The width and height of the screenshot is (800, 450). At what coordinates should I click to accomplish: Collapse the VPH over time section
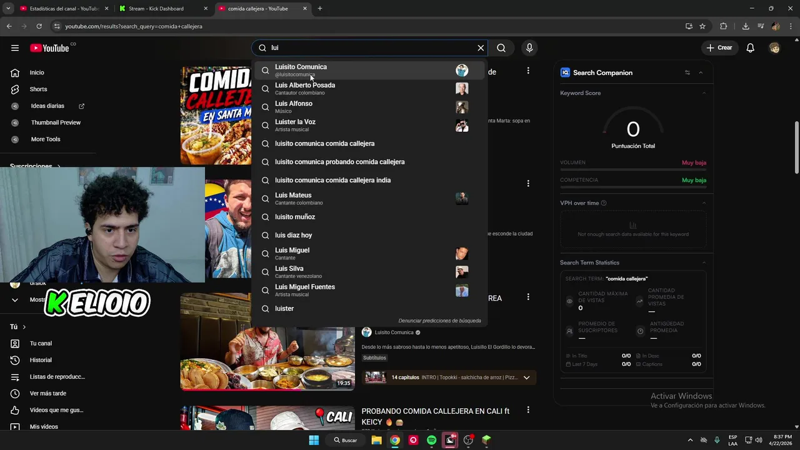coord(704,203)
